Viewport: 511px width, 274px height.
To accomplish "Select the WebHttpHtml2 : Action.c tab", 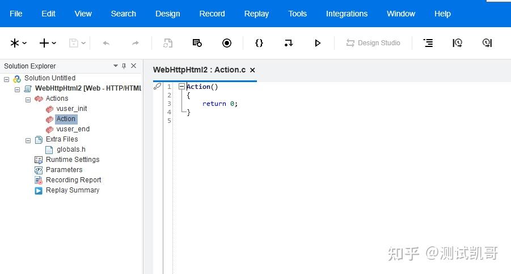I will click(199, 70).
